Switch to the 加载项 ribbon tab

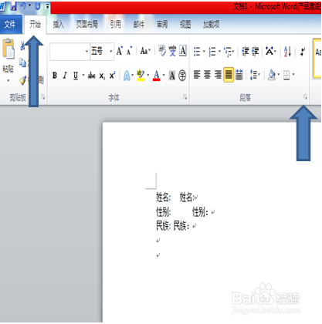212,25
